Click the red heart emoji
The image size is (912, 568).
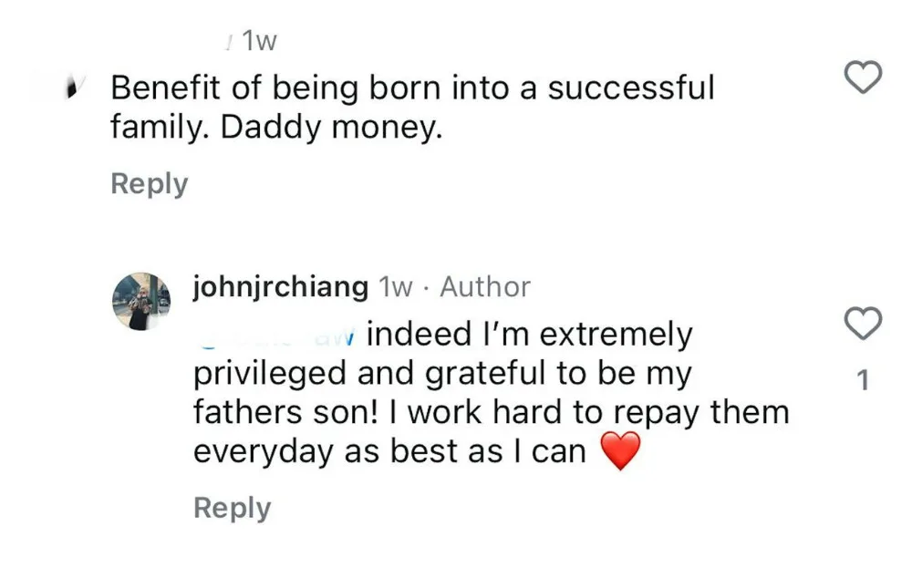(619, 451)
